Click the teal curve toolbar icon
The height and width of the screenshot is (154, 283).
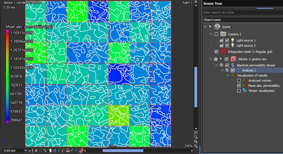point(76,150)
